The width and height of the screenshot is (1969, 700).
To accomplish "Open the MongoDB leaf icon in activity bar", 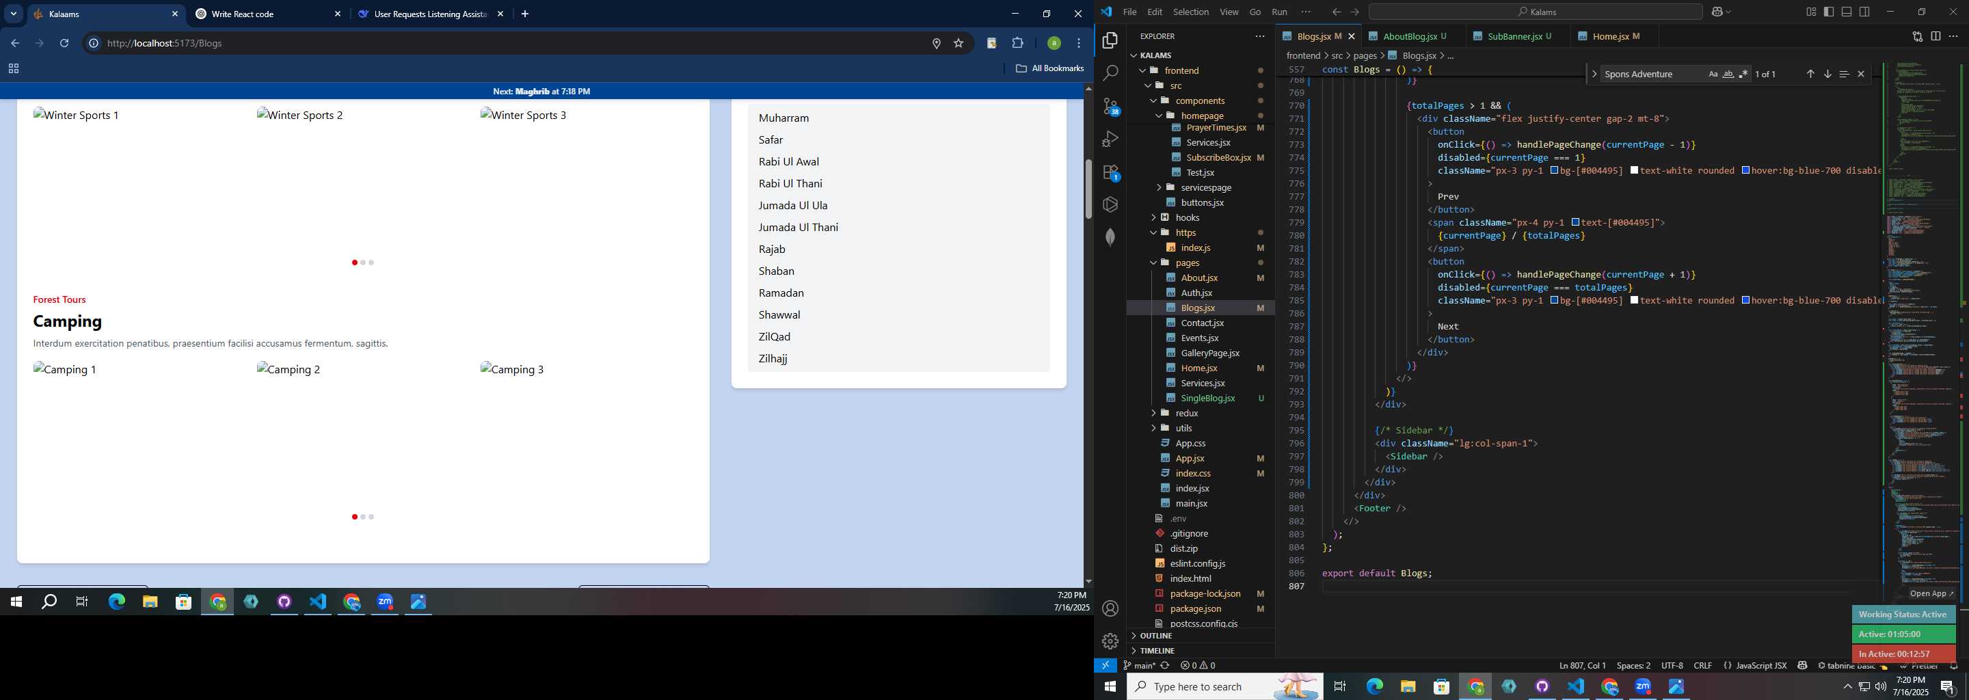I will pos(1110,237).
